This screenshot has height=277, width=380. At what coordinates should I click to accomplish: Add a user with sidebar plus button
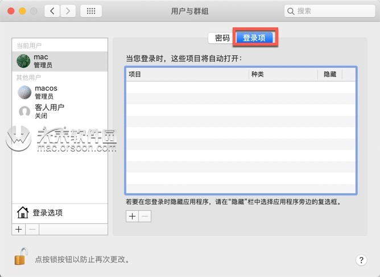pos(19,230)
